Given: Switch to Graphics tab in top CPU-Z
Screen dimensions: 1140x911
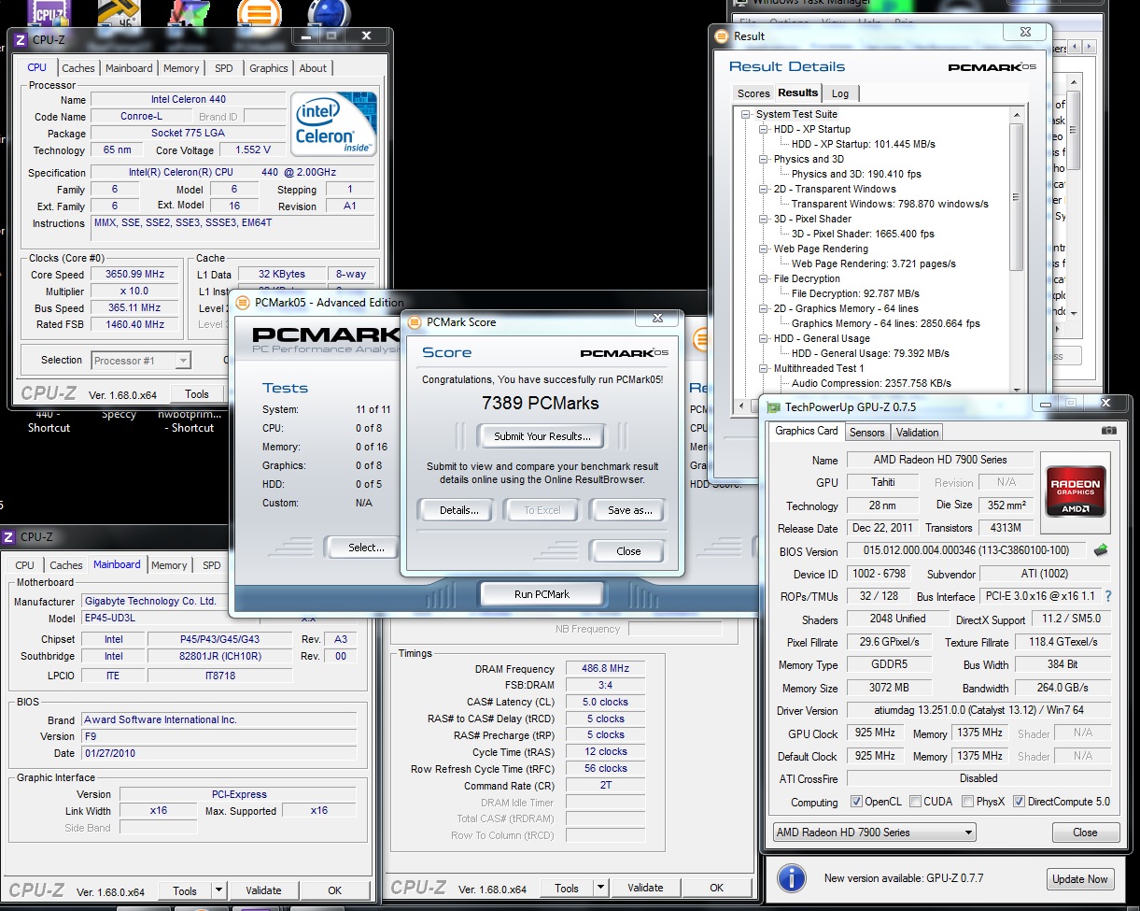Looking at the screenshot, I should click(x=269, y=68).
